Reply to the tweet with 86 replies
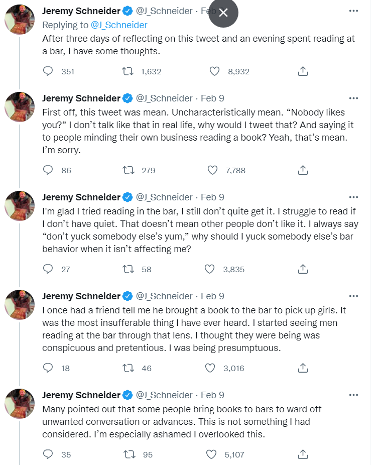The image size is (379, 465). coord(48,170)
